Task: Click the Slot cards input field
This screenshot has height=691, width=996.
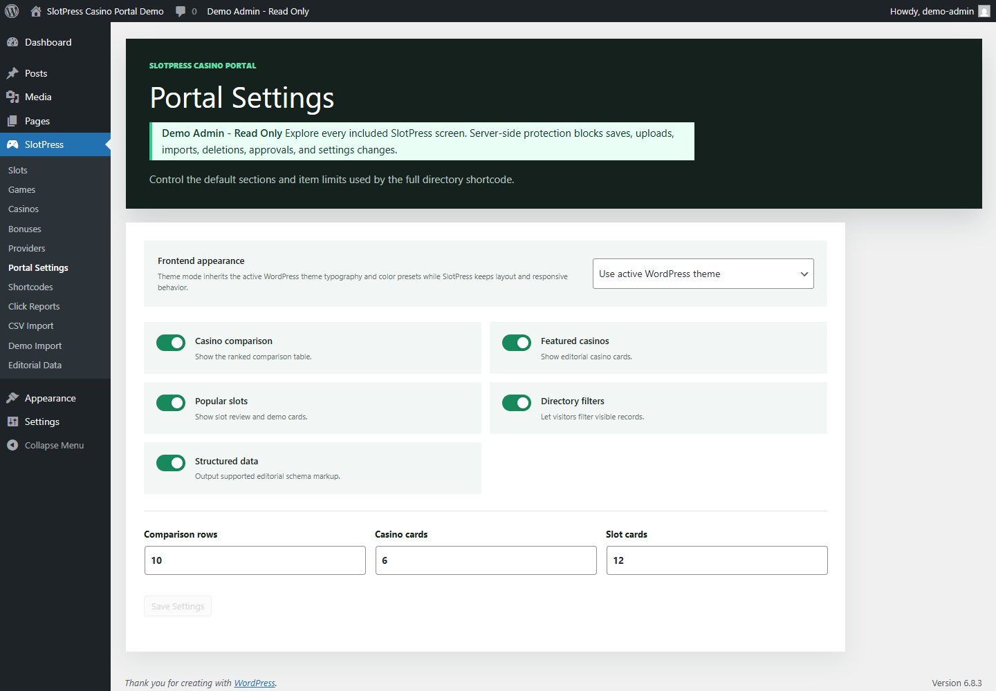Action: (717, 560)
